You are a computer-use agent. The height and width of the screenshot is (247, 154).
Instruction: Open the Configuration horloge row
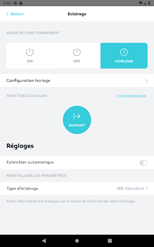pyautogui.click(x=77, y=81)
